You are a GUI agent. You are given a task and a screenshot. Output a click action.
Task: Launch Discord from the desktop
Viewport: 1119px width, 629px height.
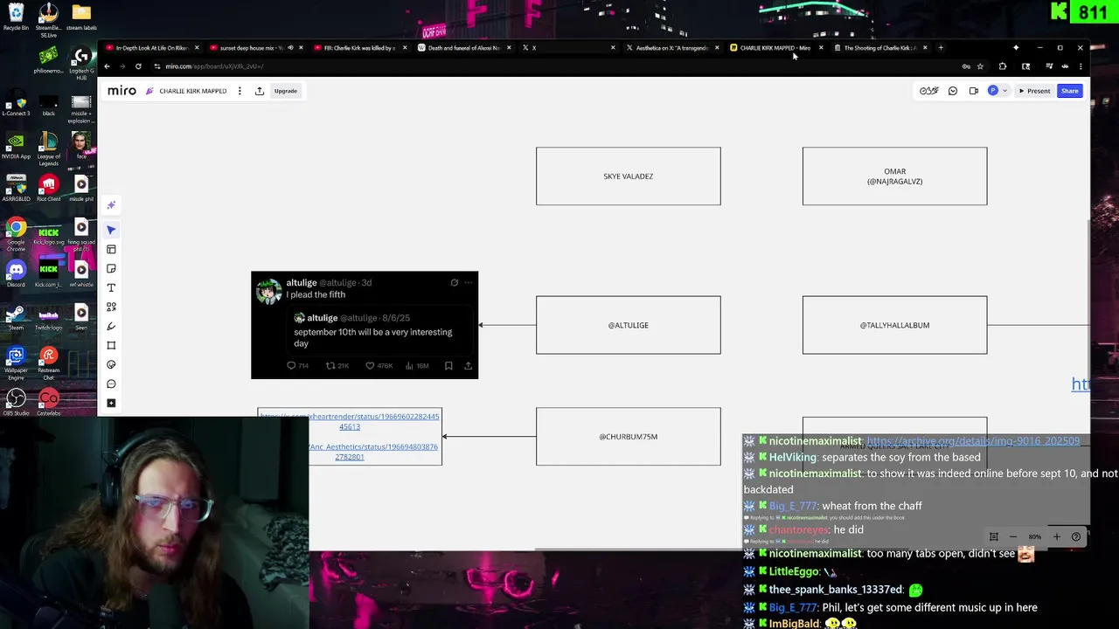point(16,274)
